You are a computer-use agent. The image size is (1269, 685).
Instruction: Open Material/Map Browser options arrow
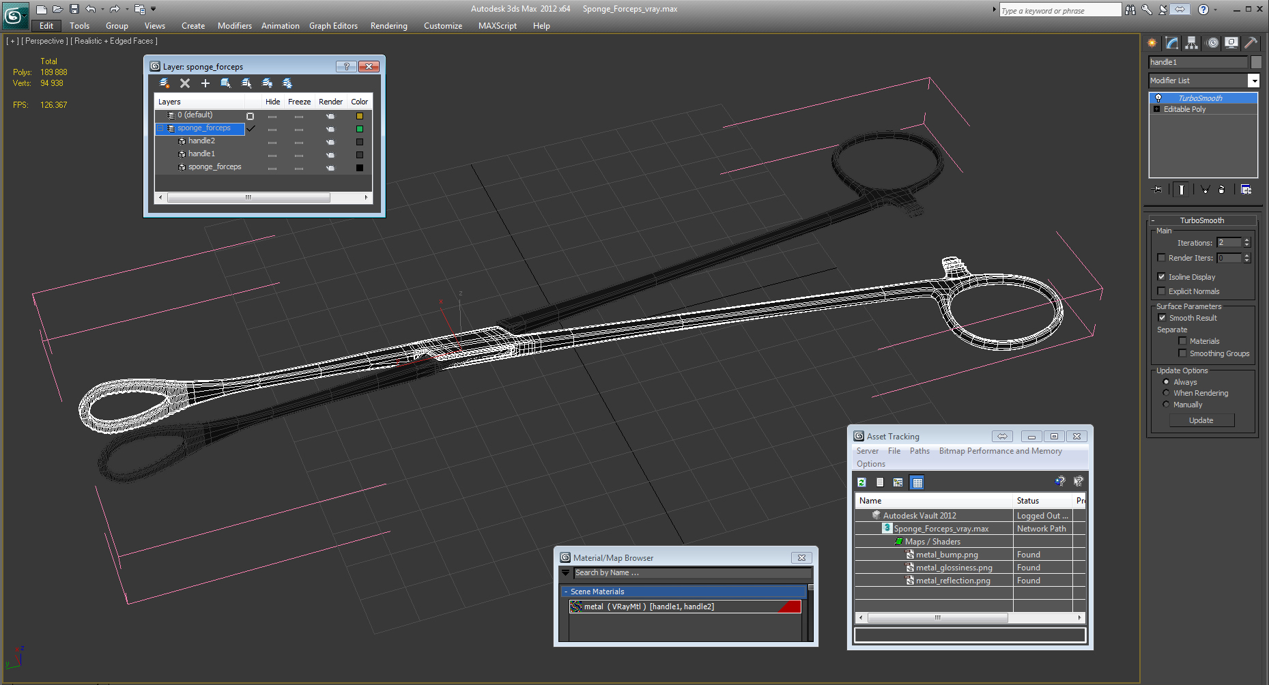[565, 573]
